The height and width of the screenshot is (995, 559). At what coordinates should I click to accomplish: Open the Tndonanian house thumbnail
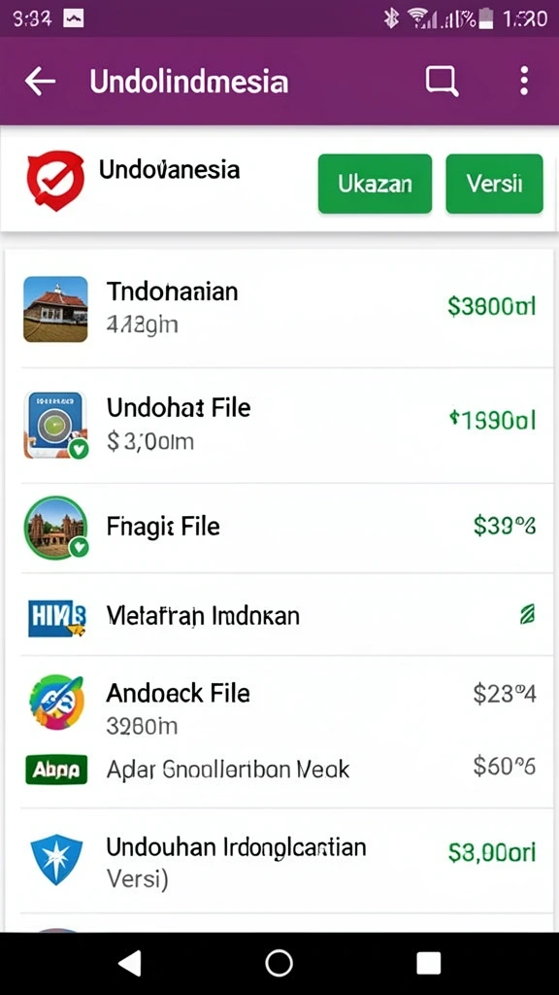click(55, 309)
